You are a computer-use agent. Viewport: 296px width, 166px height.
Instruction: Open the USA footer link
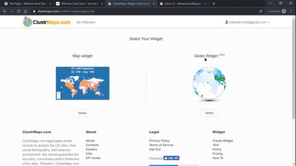[x=89, y=154]
